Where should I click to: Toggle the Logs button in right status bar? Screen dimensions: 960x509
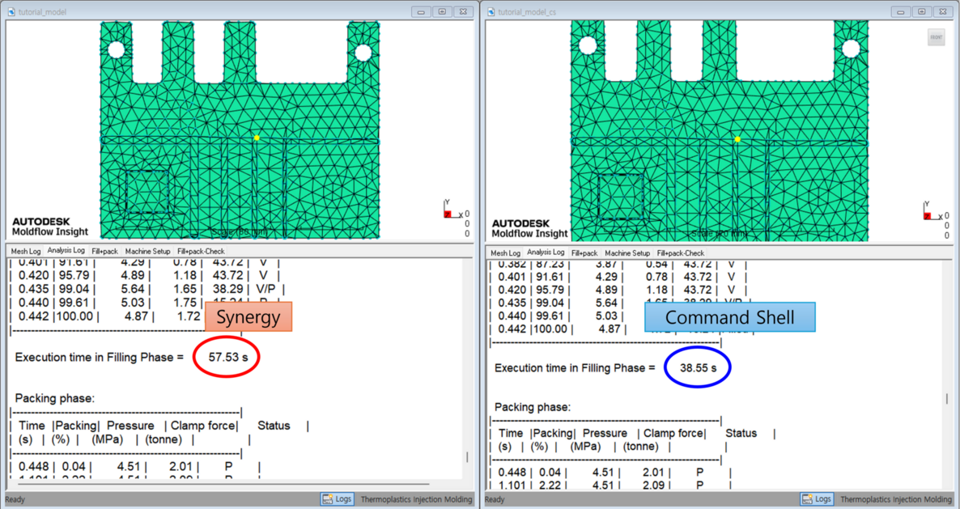(817, 499)
